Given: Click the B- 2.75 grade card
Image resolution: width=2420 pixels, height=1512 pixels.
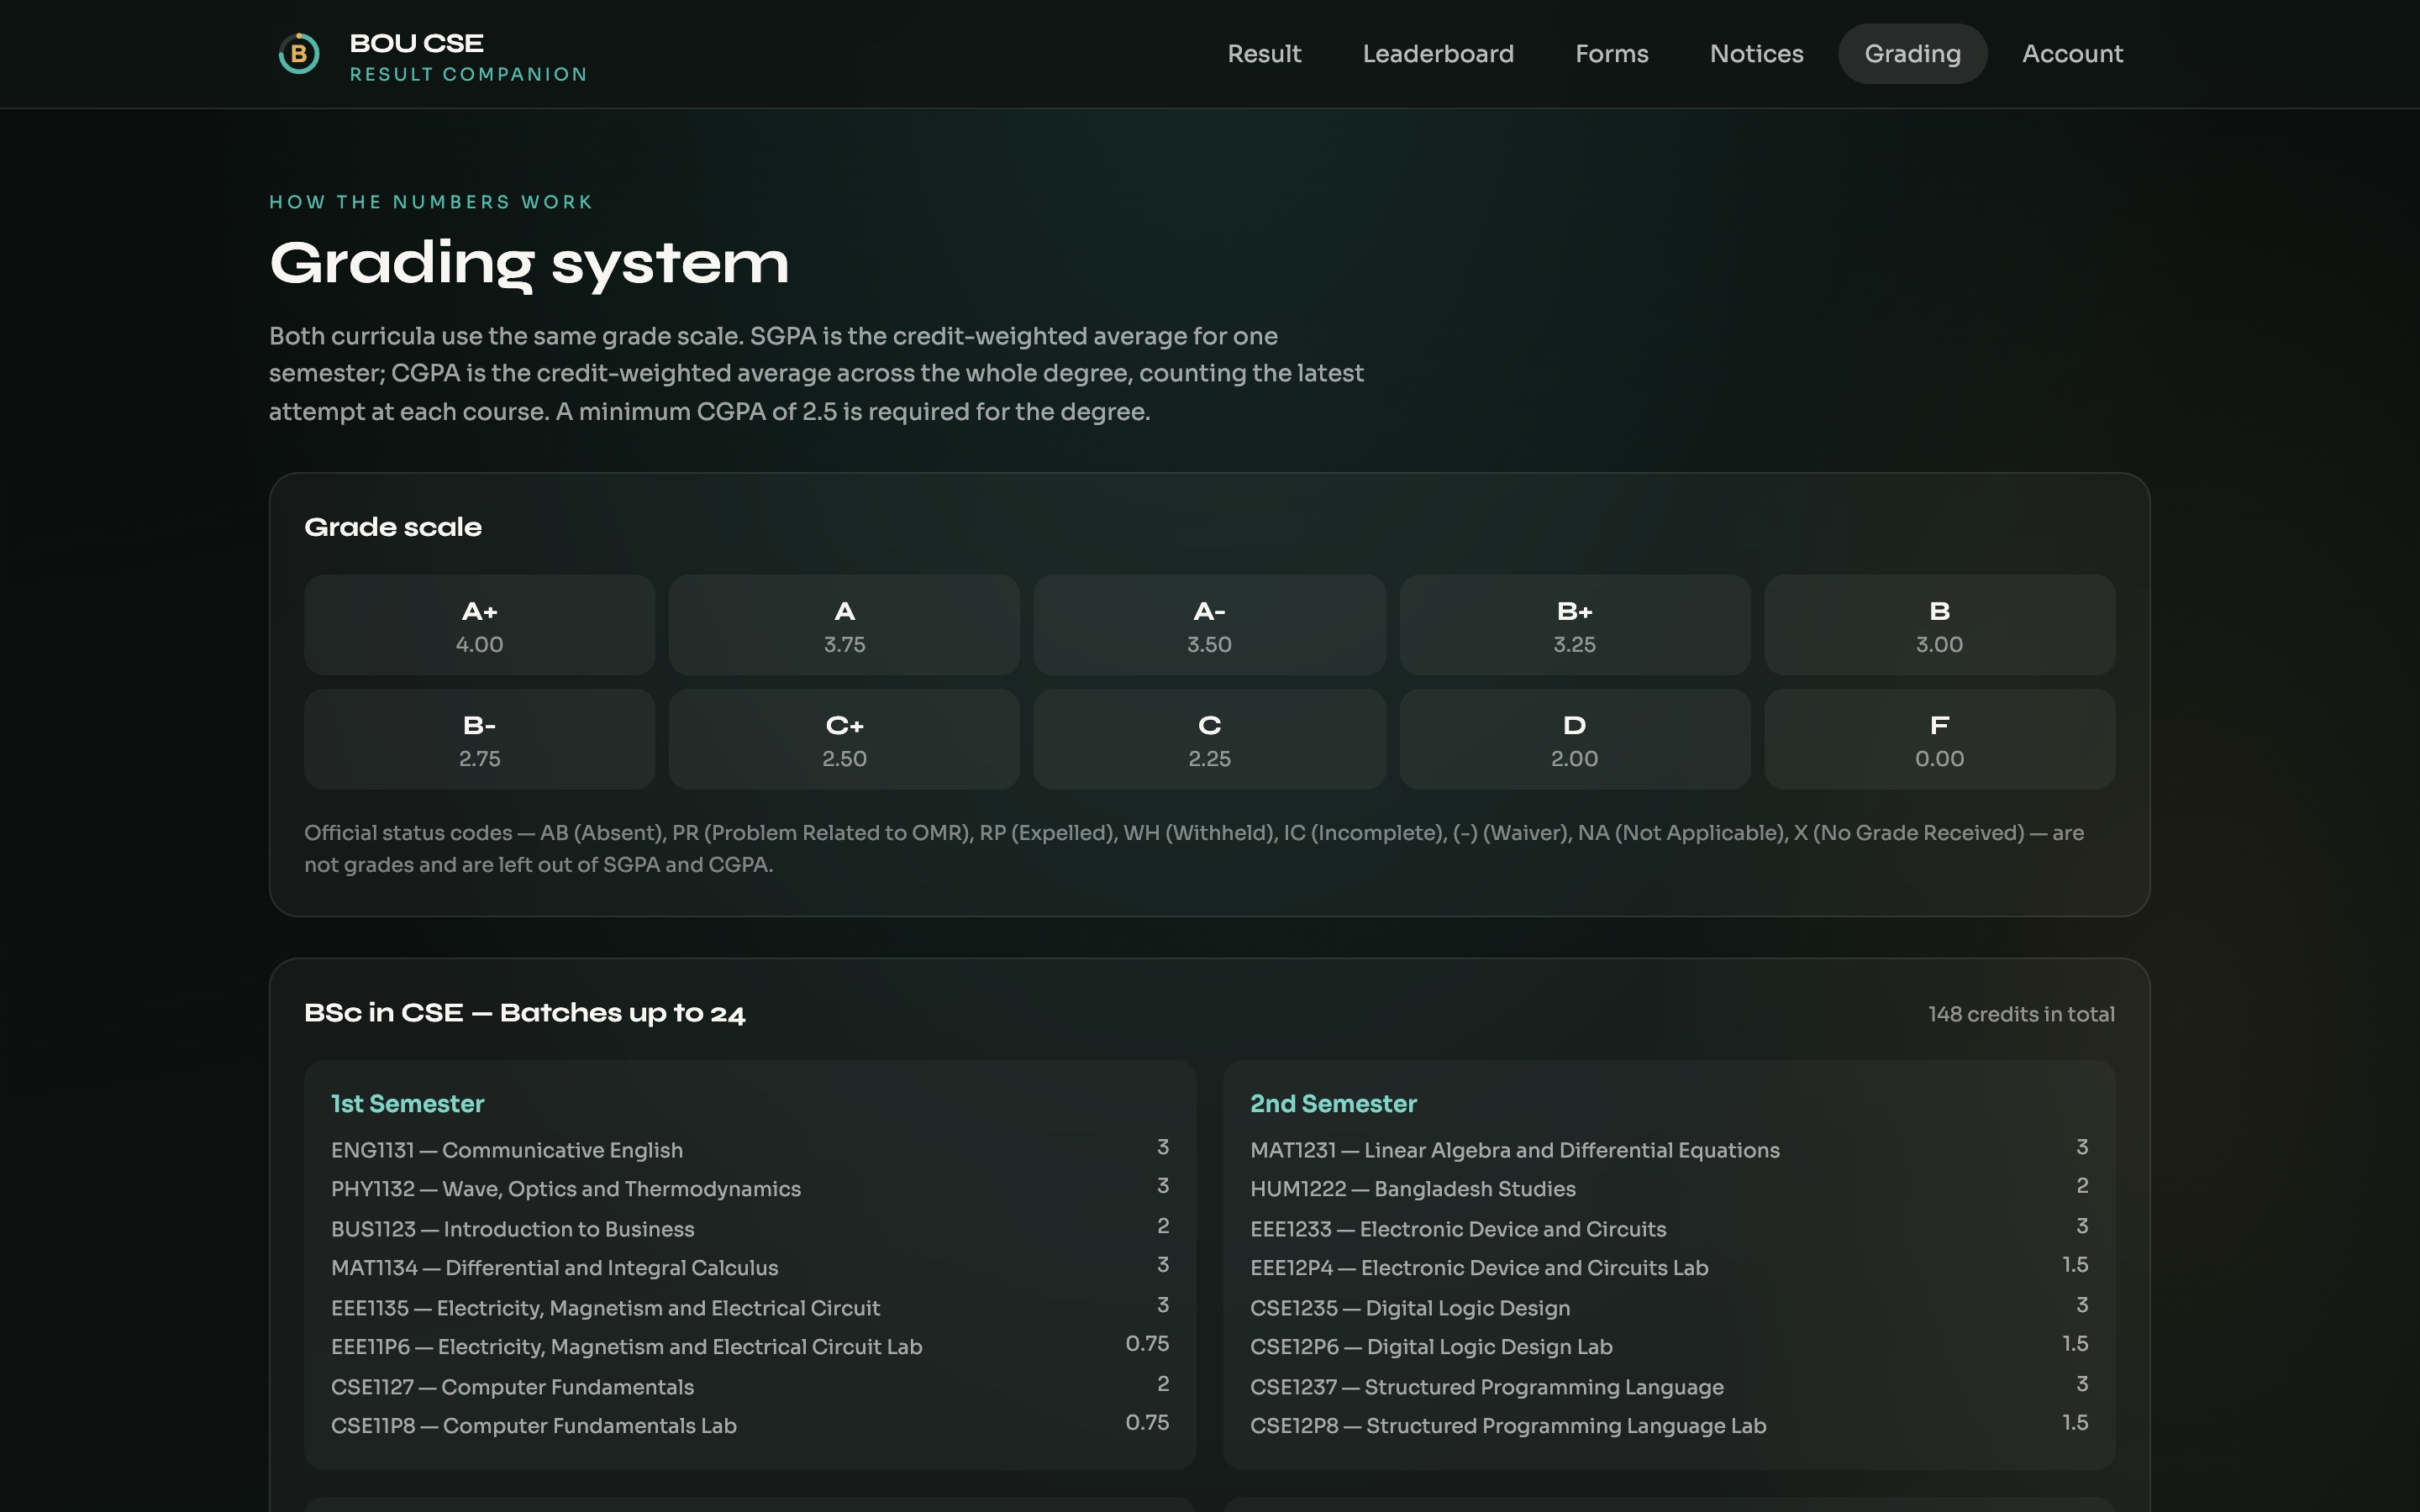Looking at the screenshot, I should pyautogui.click(x=479, y=739).
